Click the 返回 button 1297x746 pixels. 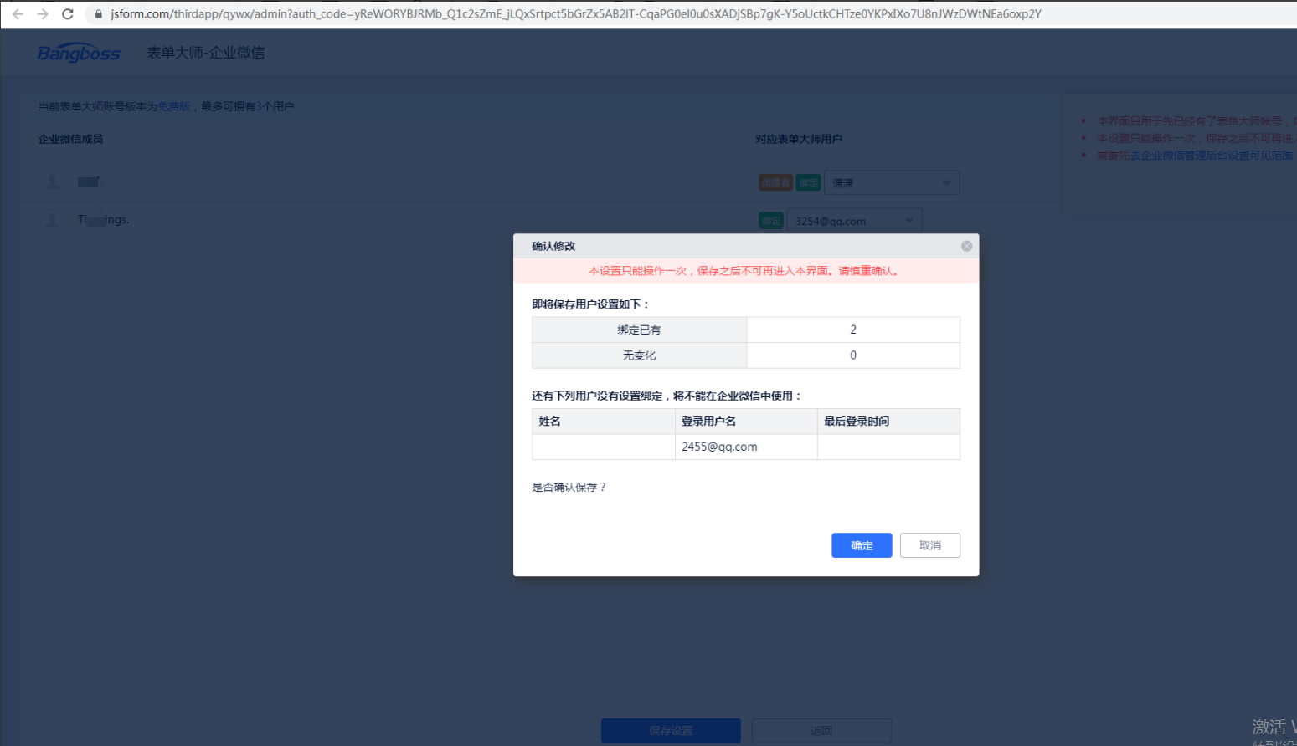[821, 730]
